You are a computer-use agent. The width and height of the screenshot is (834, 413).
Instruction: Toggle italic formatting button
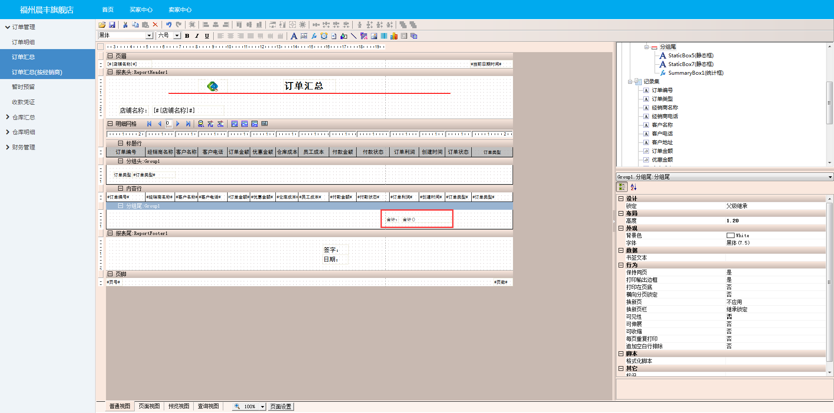pos(197,36)
